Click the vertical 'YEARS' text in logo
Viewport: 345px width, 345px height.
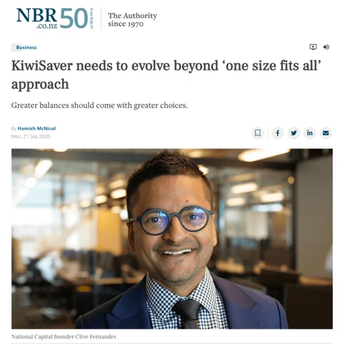point(92,19)
